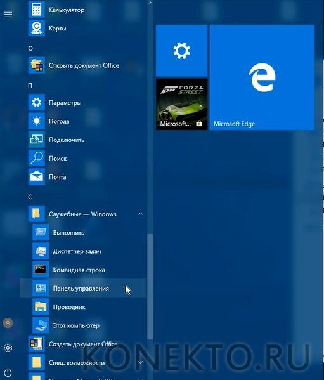Image resolution: width=324 pixels, height=380 pixels.
Task: Open the Settings gear tile
Action: pyautogui.click(x=181, y=51)
